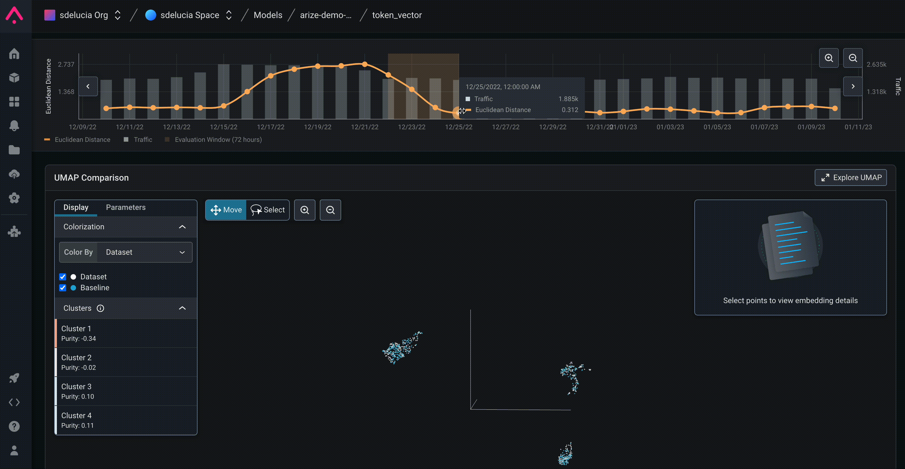The image size is (905, 469).
Task: Click the rocket icon in the sidebar
Action: (14, 378)
